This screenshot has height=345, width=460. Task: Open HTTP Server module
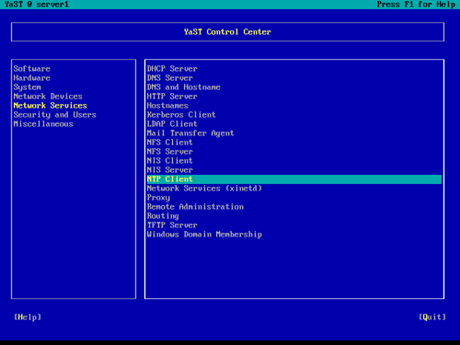tap(172, 97)
